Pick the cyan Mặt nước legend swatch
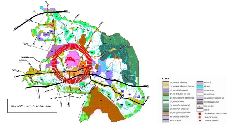 (199, 86)
